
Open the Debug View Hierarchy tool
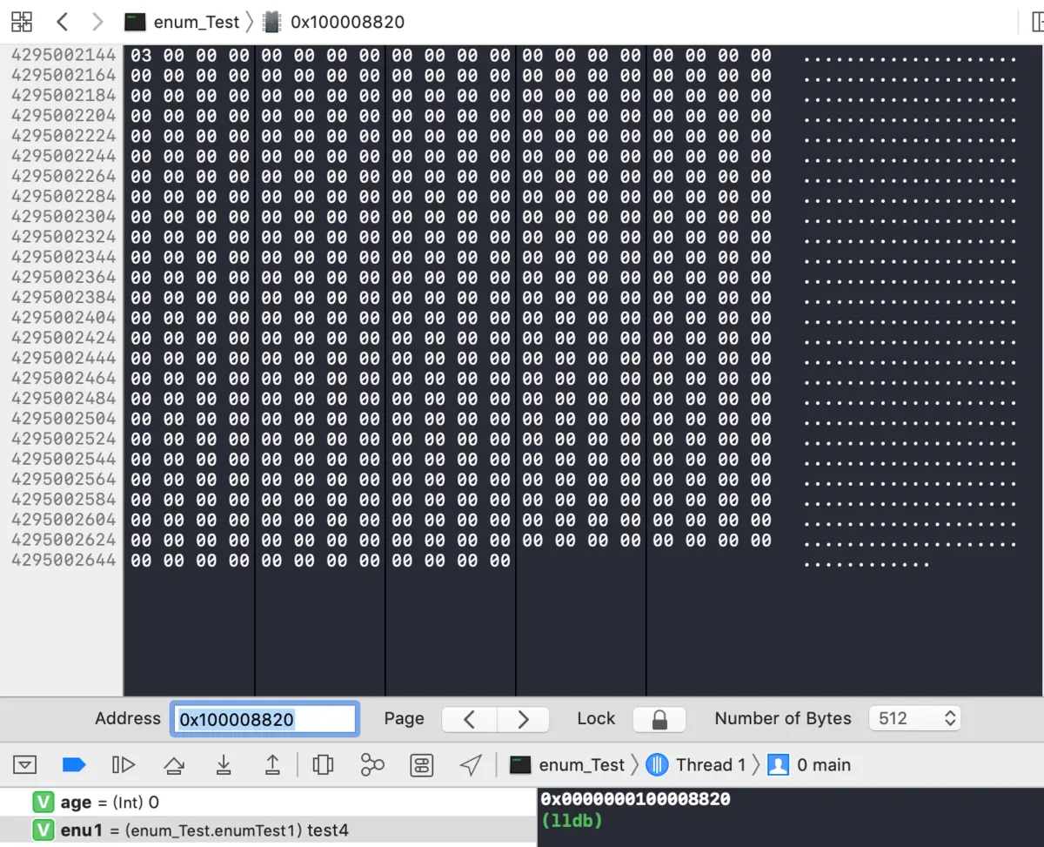tap(323, 764)
